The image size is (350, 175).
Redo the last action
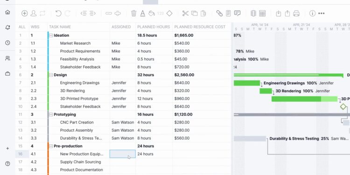tap(67, 14)
